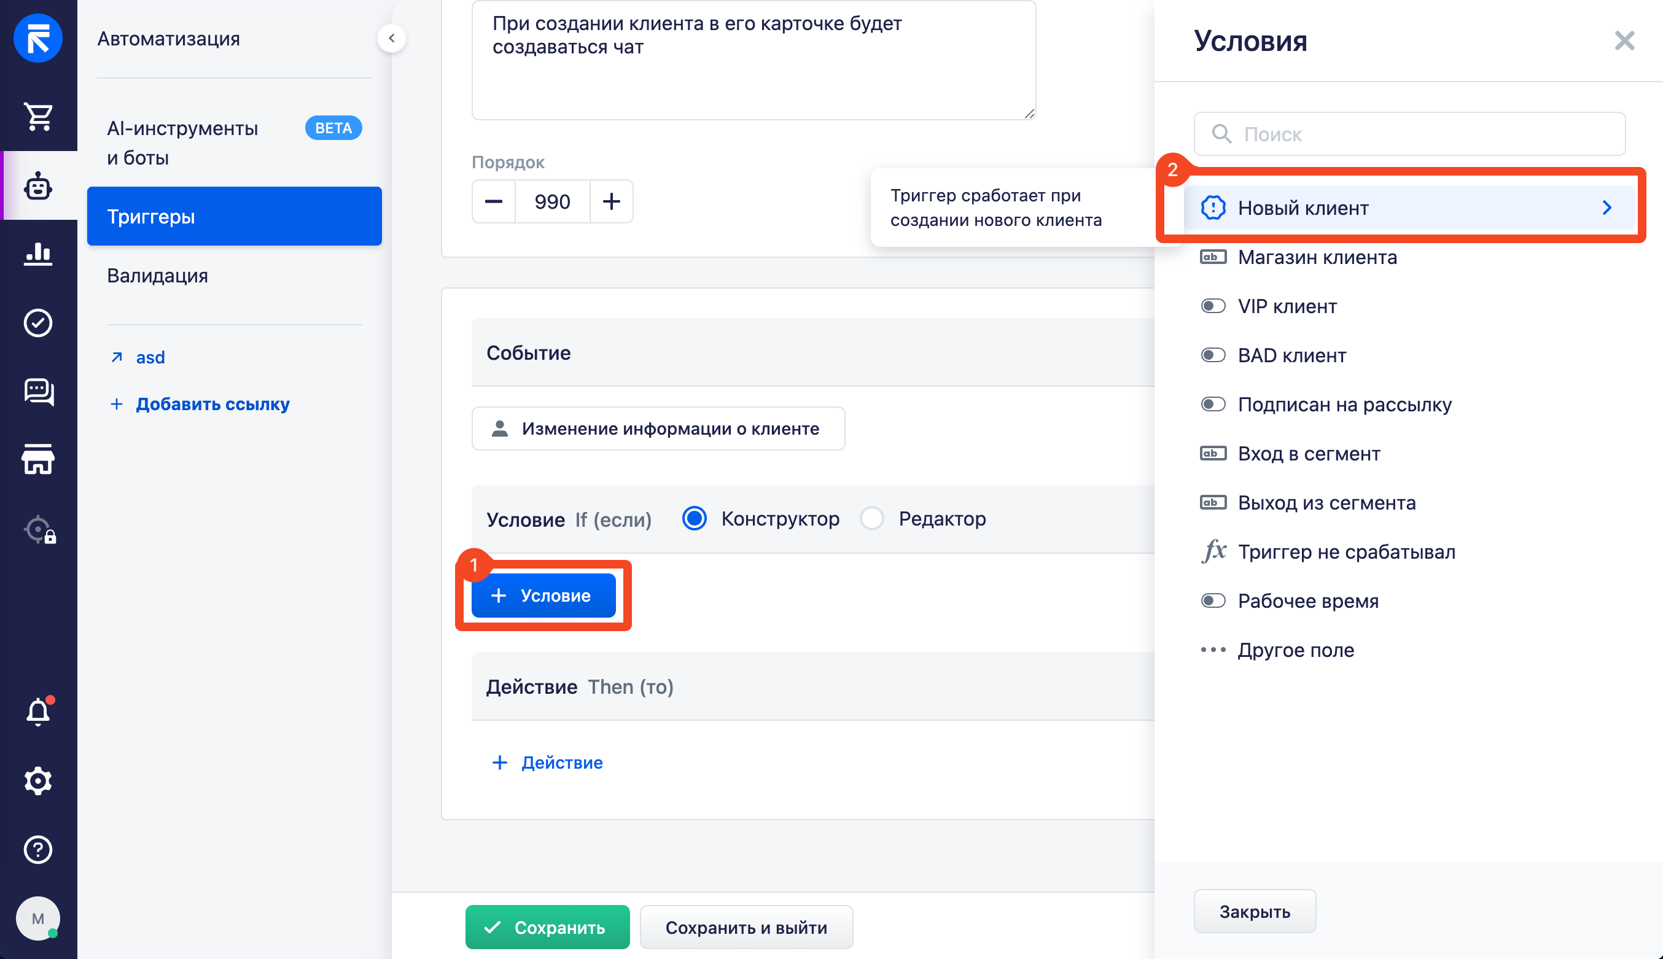Open the help question mark icon

click(38, 850)
